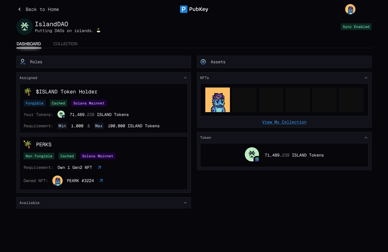
Task: Click the PubKey brand name text
Action: (199, 9)
